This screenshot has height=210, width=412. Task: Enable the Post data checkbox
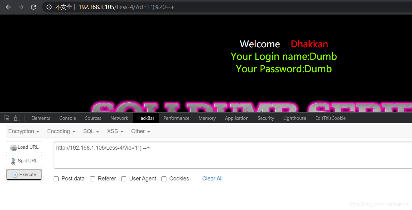pyautogui.click(x=56, y=179)
